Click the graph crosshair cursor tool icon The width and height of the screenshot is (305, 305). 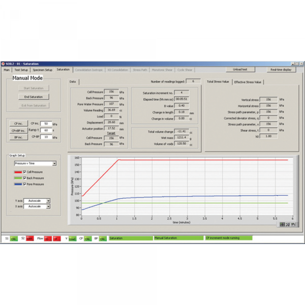point(283,225)
